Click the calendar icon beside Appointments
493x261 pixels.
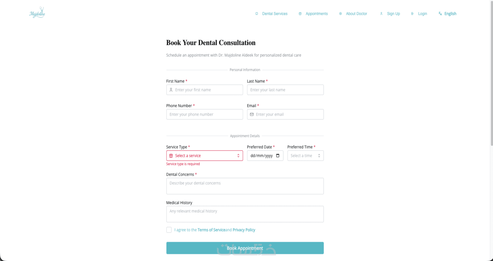click(x=300, y=14)
